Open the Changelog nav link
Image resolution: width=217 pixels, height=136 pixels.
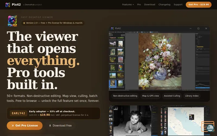164,5
